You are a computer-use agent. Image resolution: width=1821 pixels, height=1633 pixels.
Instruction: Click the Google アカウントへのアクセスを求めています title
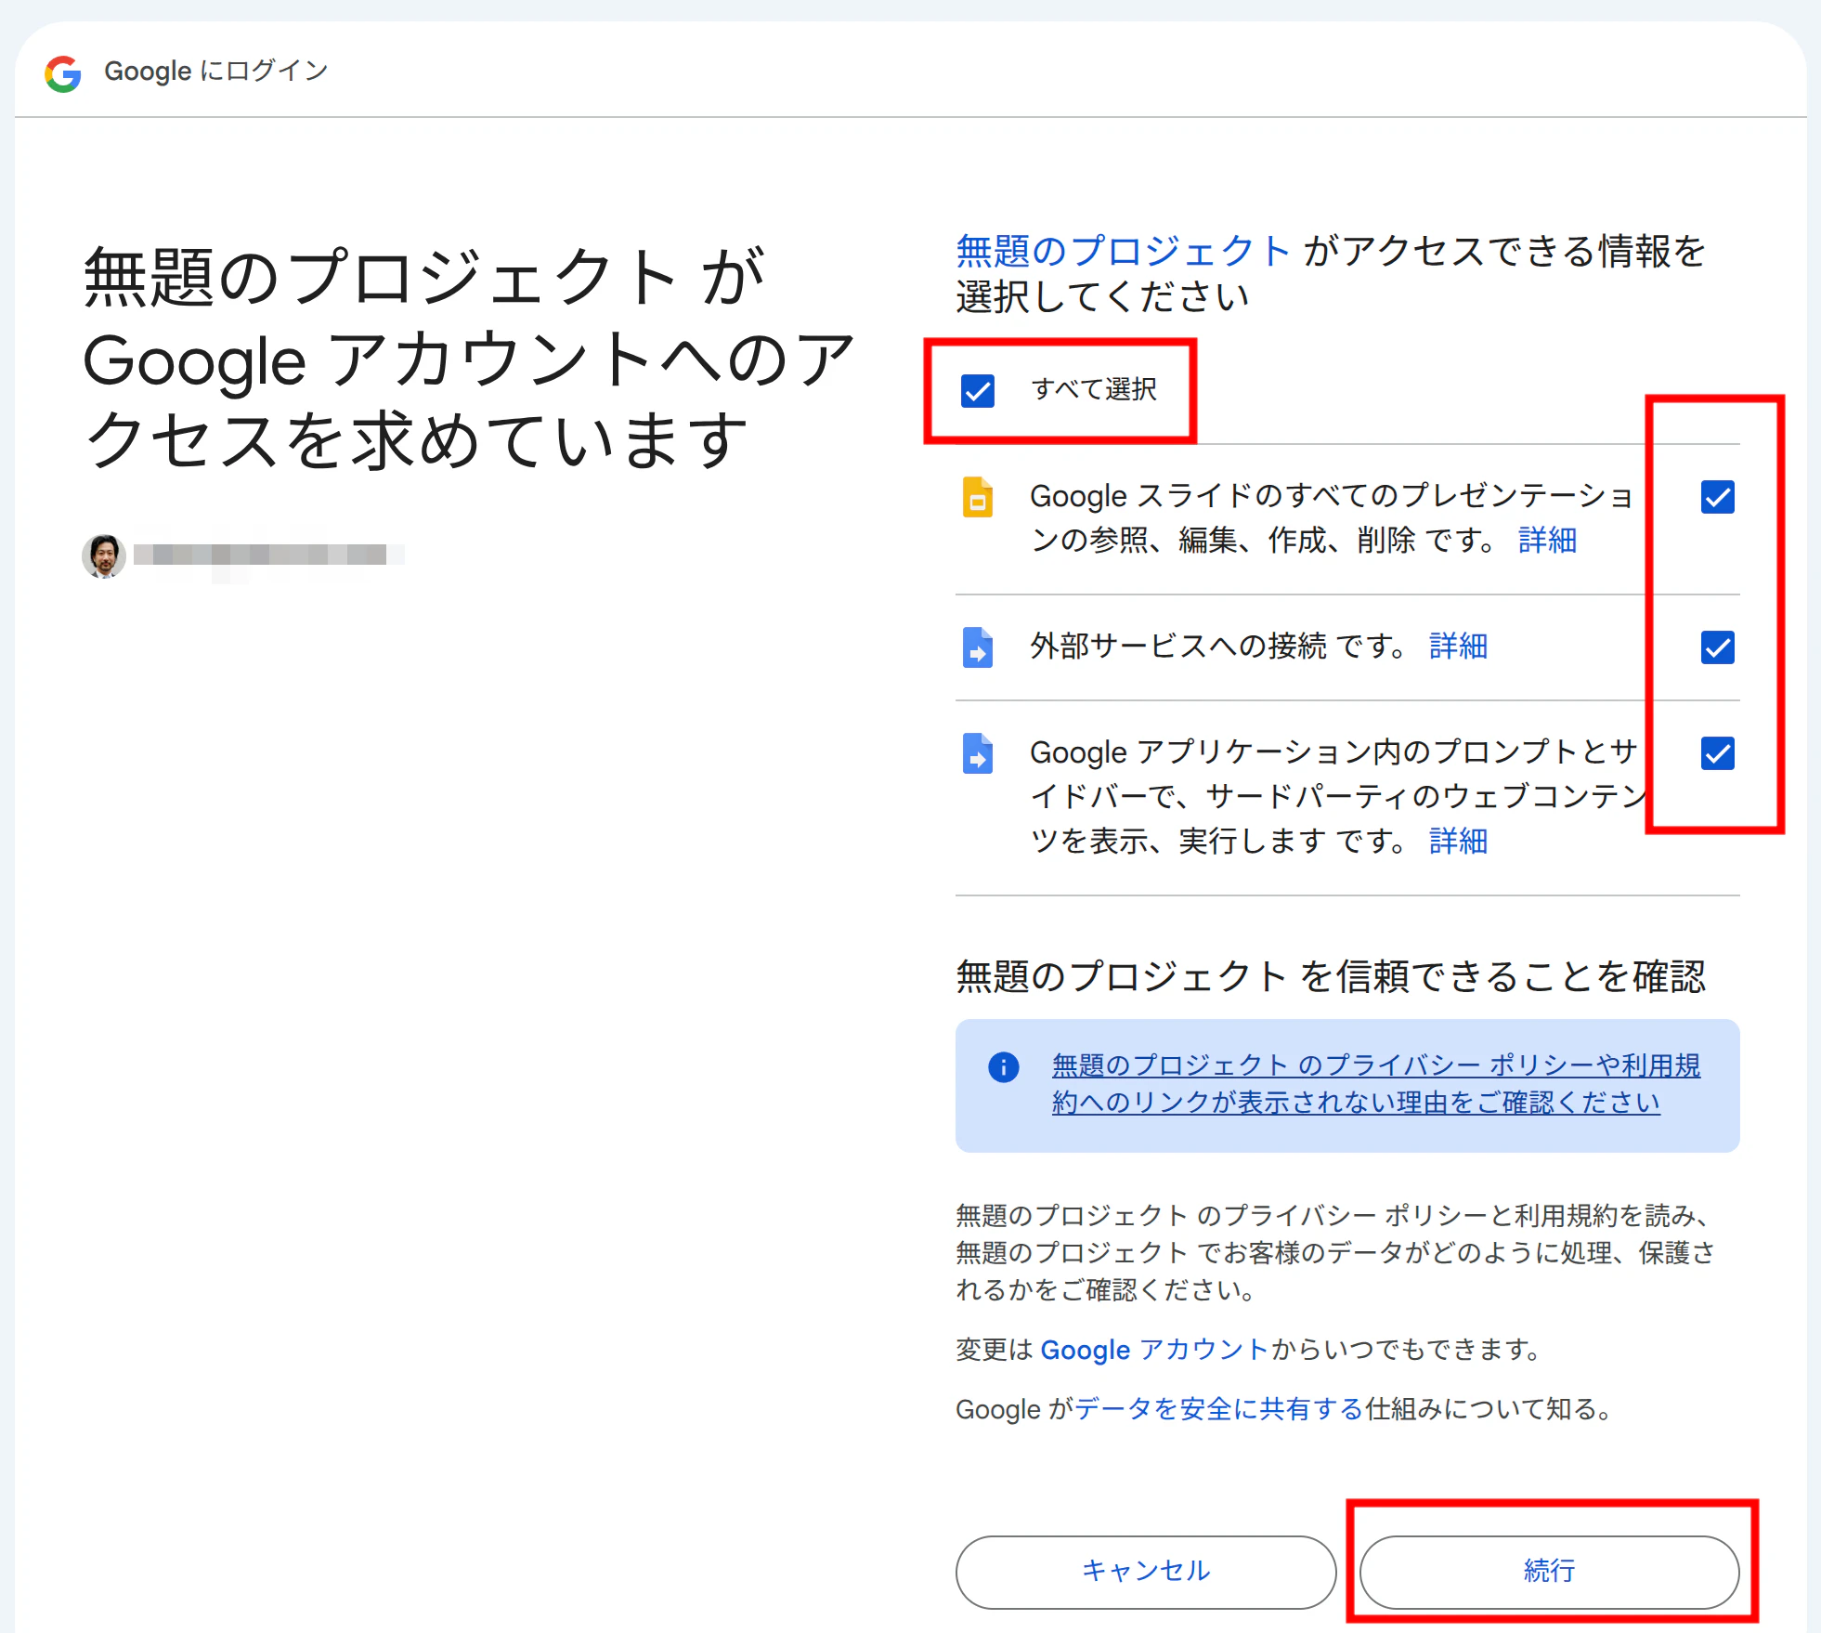point(469,359)
